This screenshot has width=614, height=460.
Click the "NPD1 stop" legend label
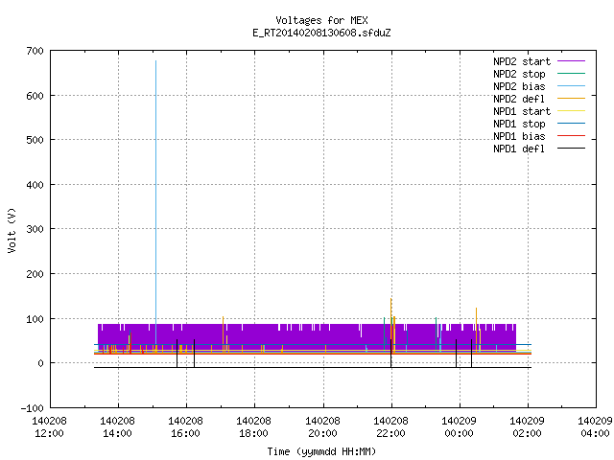click(x=519, y=124)
